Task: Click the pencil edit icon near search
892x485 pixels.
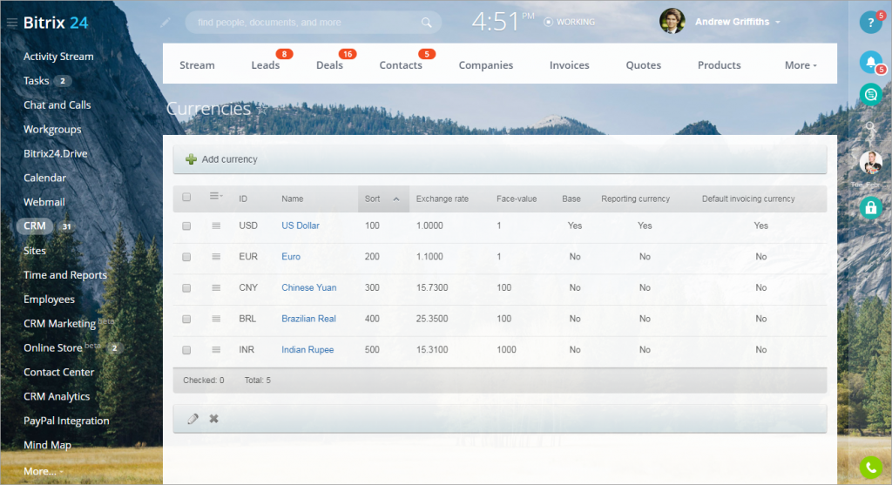Action: tap(165, 22)
